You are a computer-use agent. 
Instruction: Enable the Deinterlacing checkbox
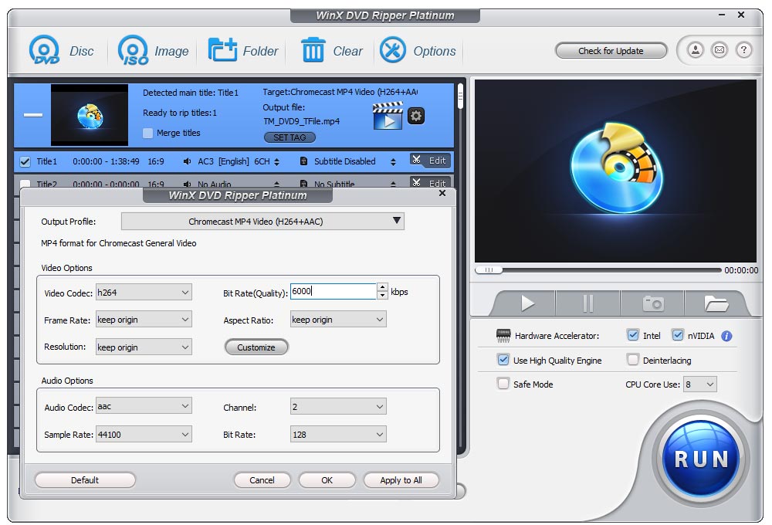click(x=633, y=360)
